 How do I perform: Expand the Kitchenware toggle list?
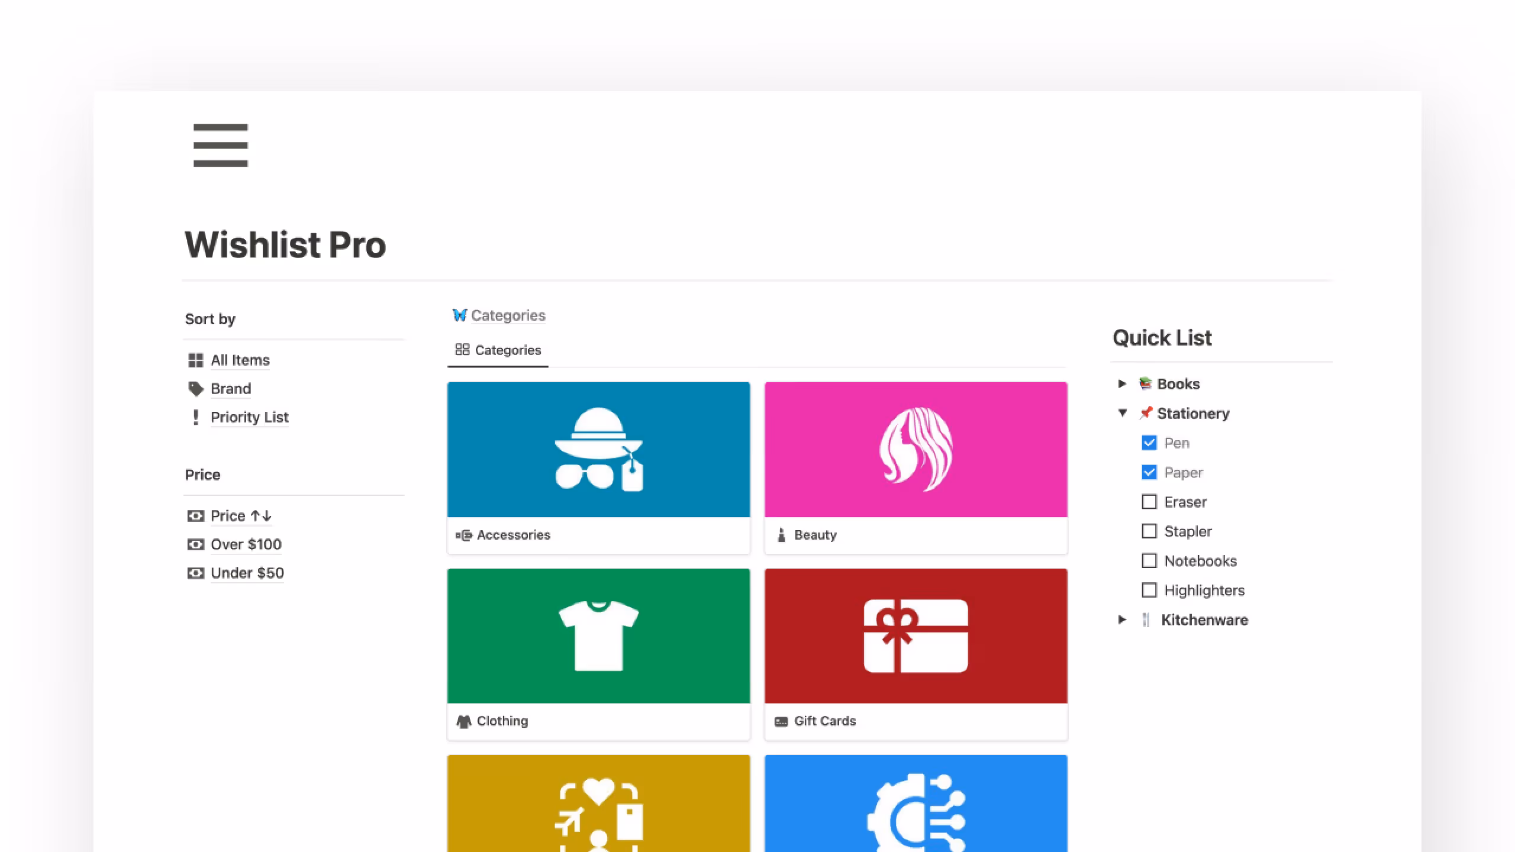coord(1121,620)
